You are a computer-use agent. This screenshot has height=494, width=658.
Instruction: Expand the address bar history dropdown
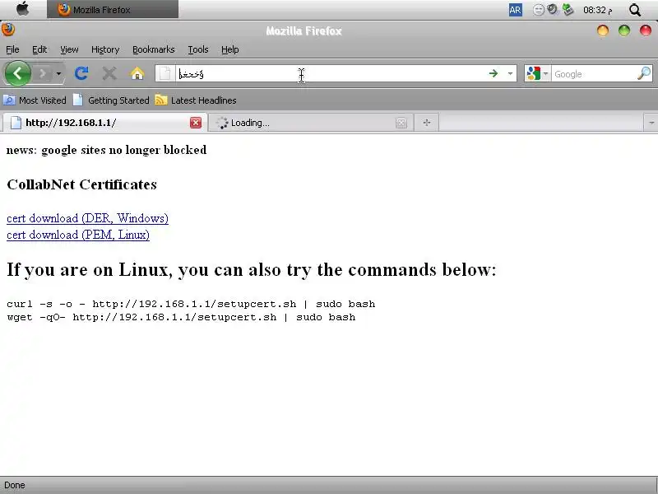tap(510, 73)
